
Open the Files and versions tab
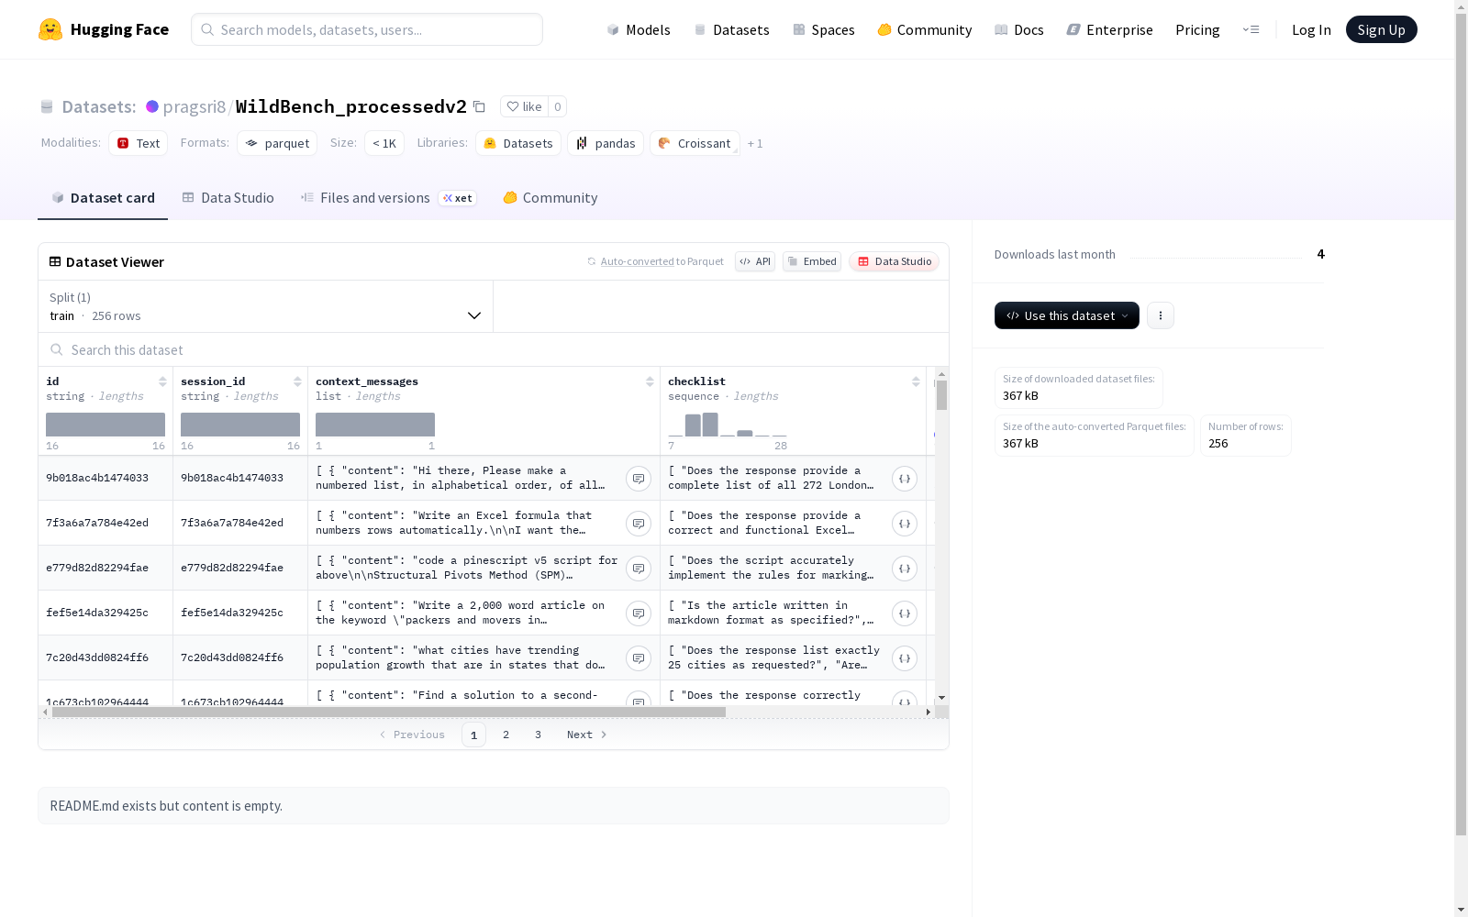(x=388, y=198)
